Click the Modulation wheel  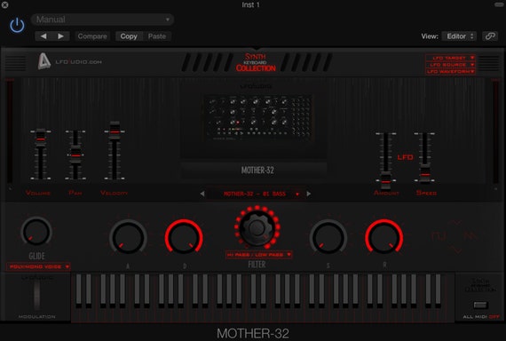click(x=37, y=295)
